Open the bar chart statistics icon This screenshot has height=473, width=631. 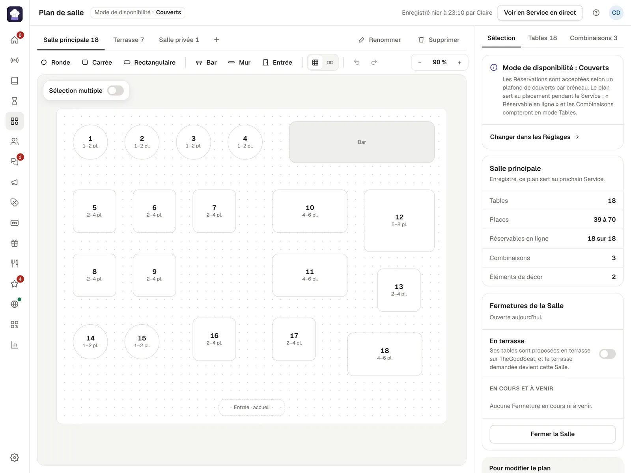(15, 345)
